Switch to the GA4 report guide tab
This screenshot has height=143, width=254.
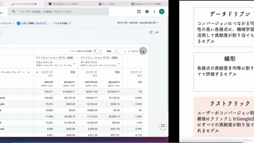[x=65, y=4]
